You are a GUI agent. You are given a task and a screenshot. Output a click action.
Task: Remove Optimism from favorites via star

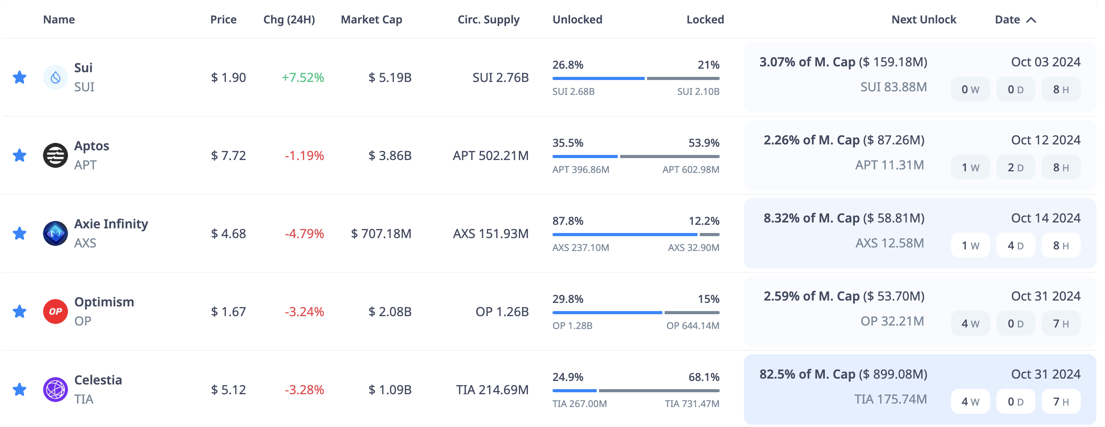point(19,311)
